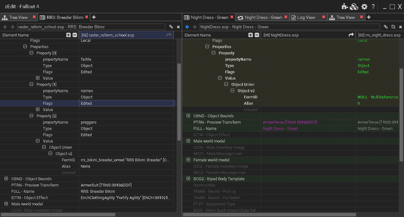Close the Log View tab
This screenshot has width=404, height=217.
pos(324,17)
